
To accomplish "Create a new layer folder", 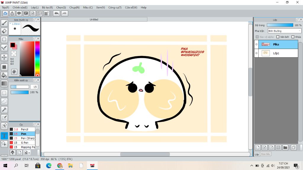I will (285, 148).
